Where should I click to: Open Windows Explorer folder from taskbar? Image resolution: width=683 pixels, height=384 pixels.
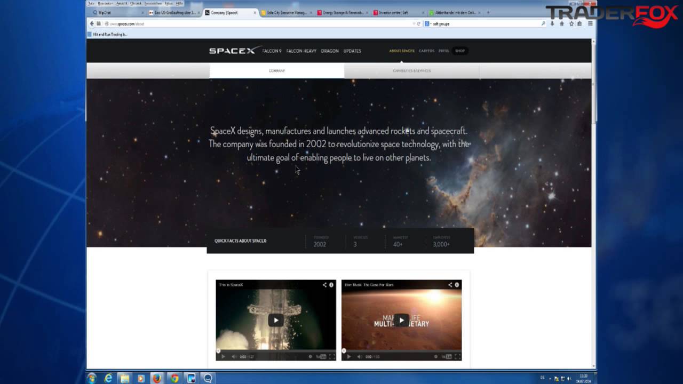[x=124, y=378]
